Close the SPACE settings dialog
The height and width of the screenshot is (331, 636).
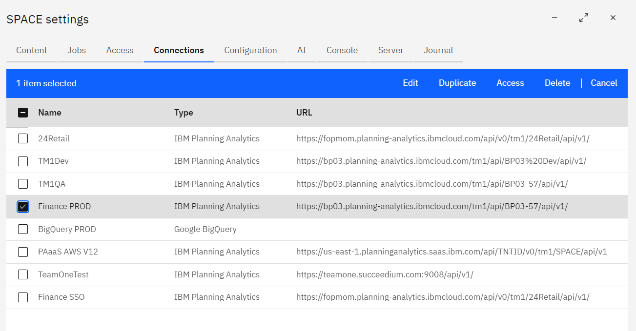tap(613, 18)
